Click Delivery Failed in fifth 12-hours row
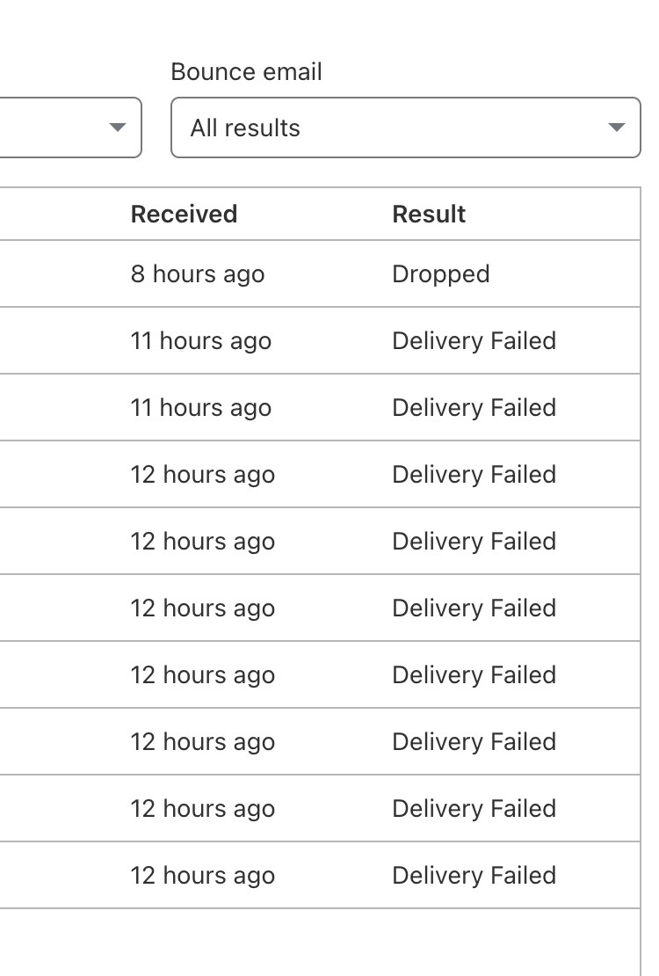This screenshot has width=659, height=976. (474, 741)
